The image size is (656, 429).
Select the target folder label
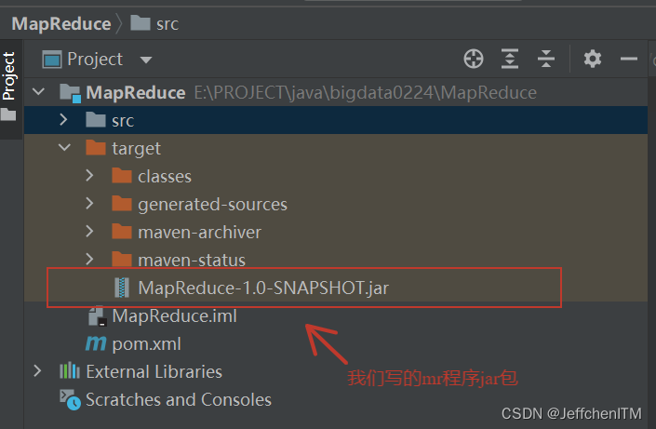136,149
